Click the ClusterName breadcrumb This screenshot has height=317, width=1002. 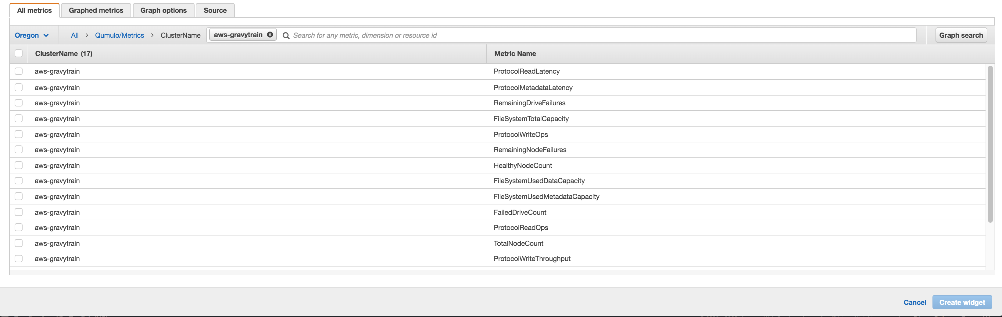click(181, 35)
